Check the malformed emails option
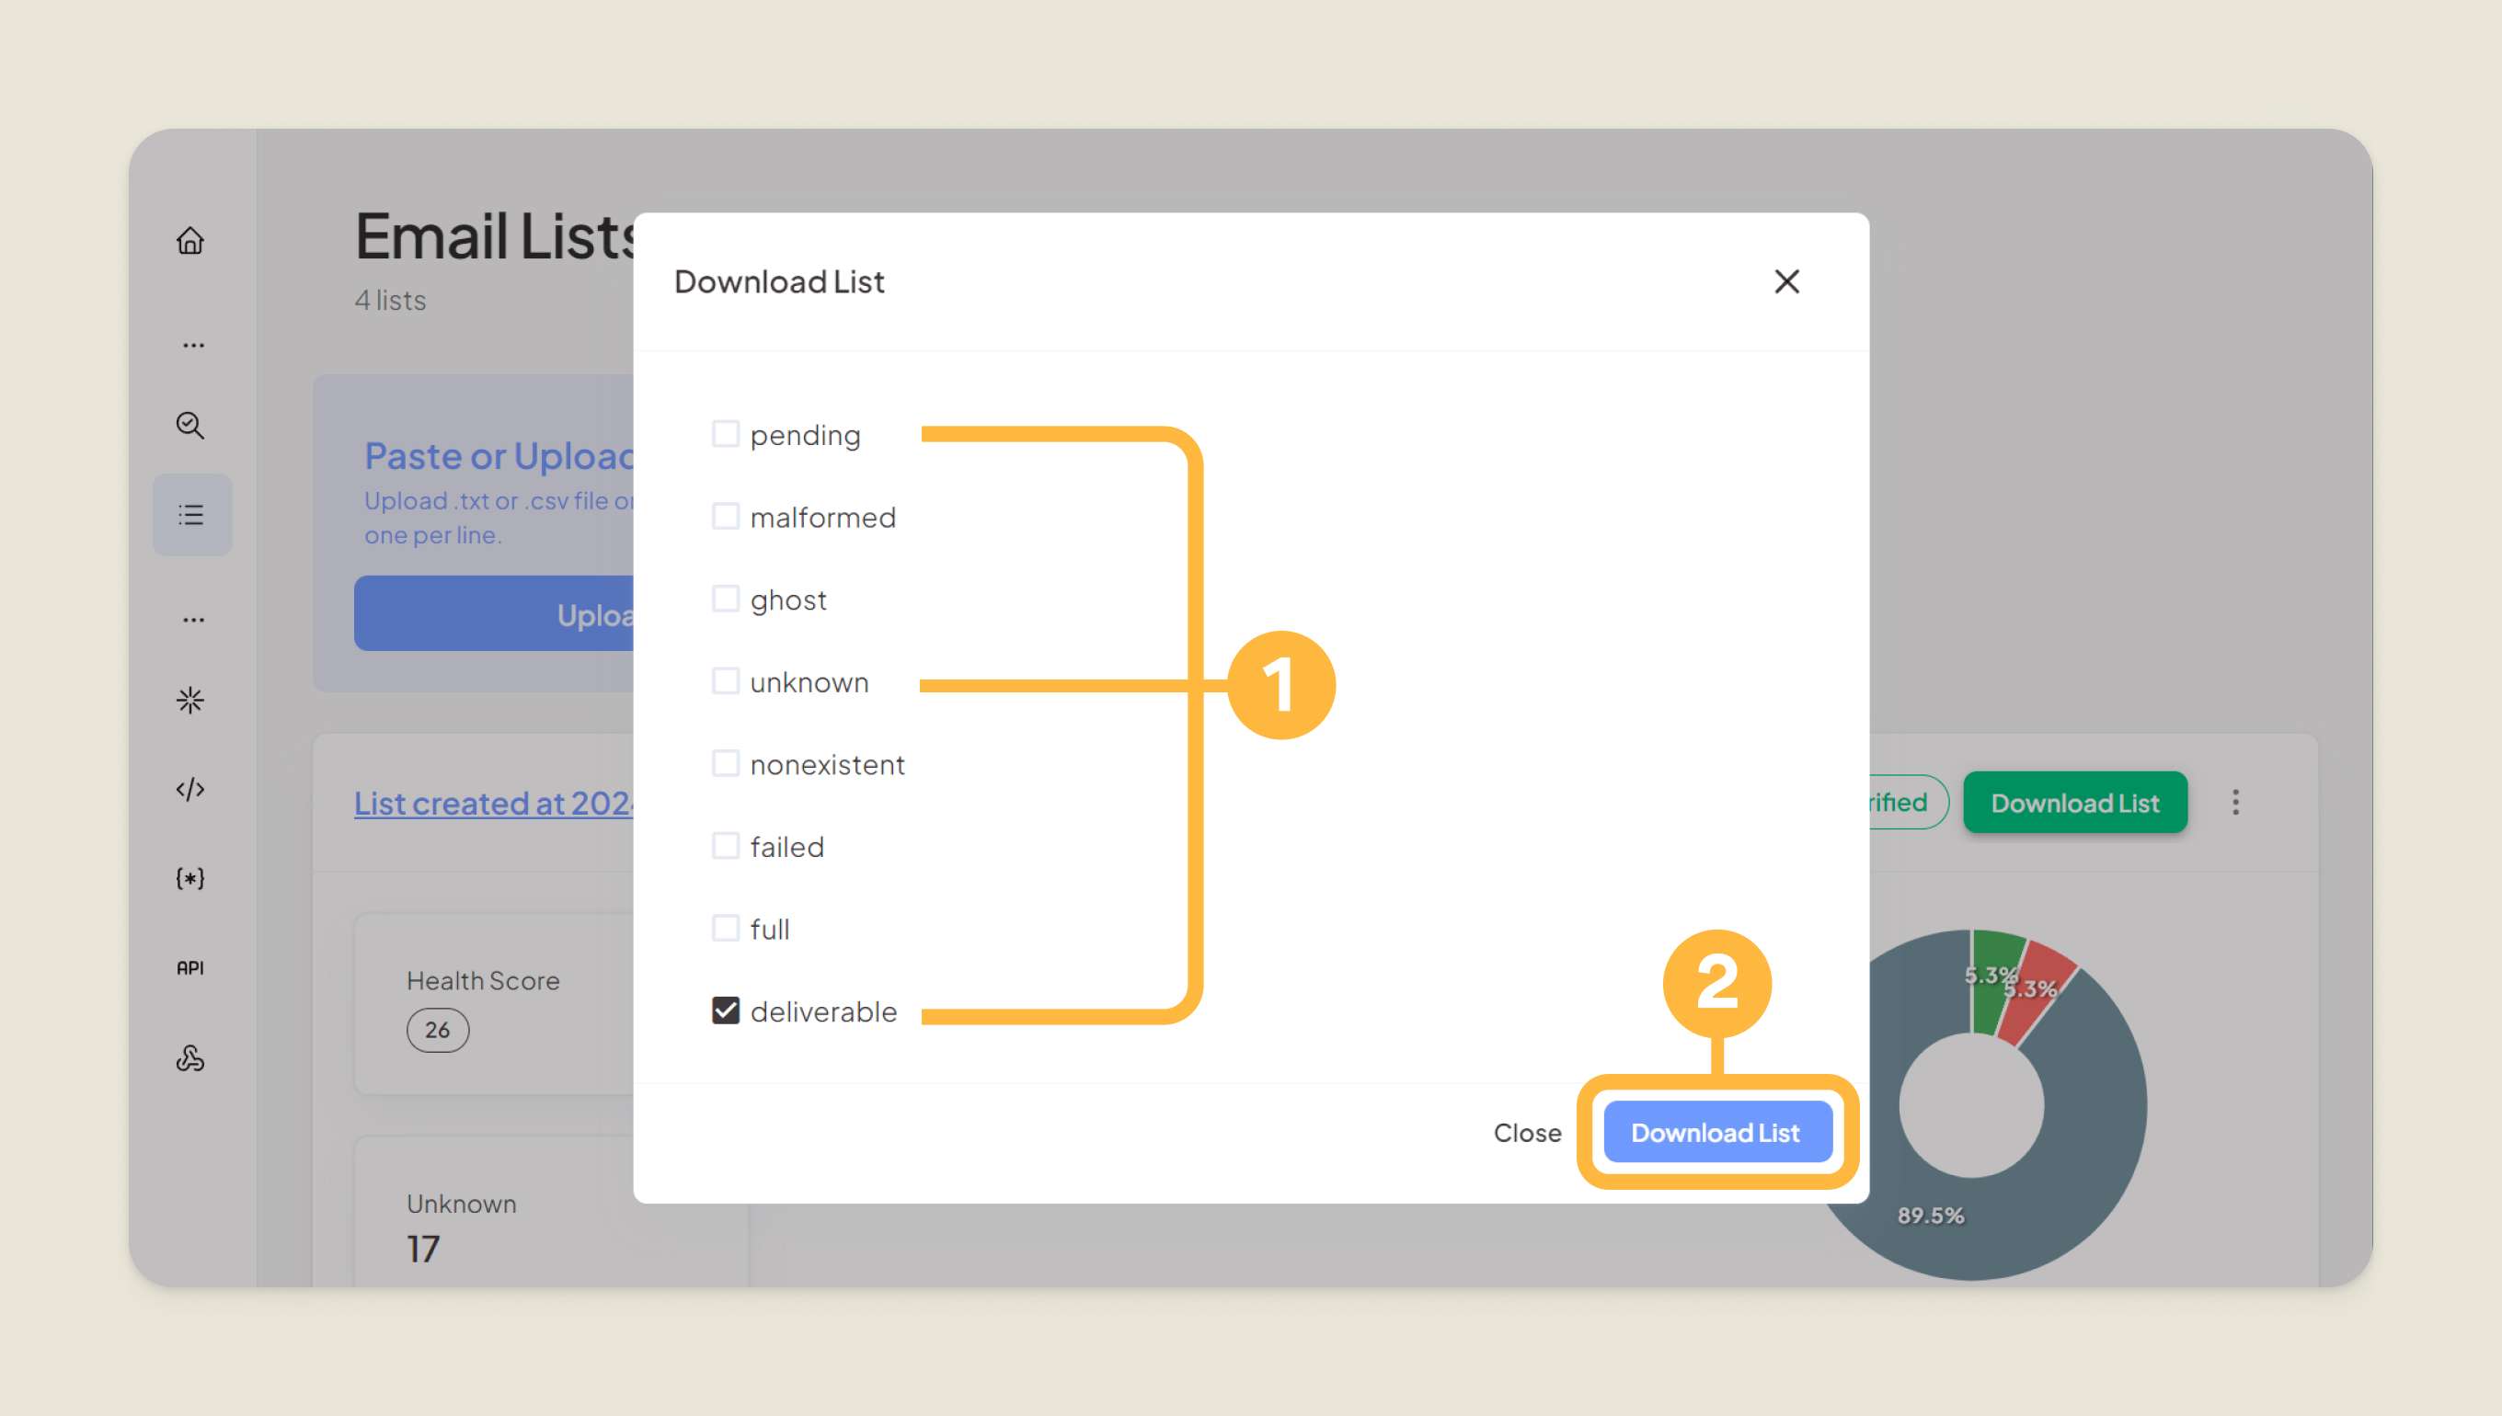Viewport: 2502px width, 1416px height. pos(726,517)
